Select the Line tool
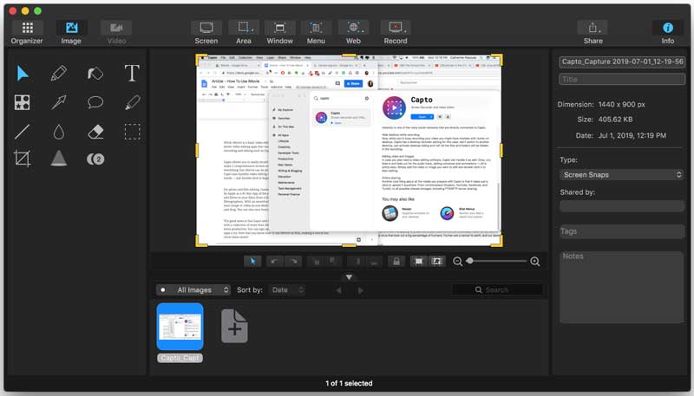Viewport: 694px width, 396px height. pyautogui.click(x=23, y=132)
